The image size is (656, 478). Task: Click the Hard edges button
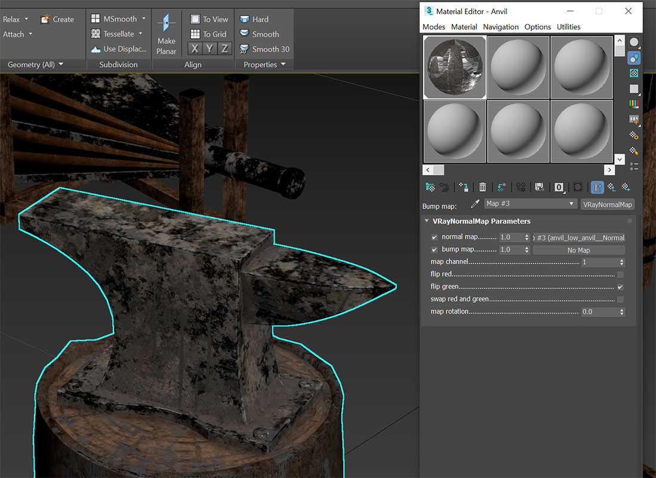click(254, 19)
